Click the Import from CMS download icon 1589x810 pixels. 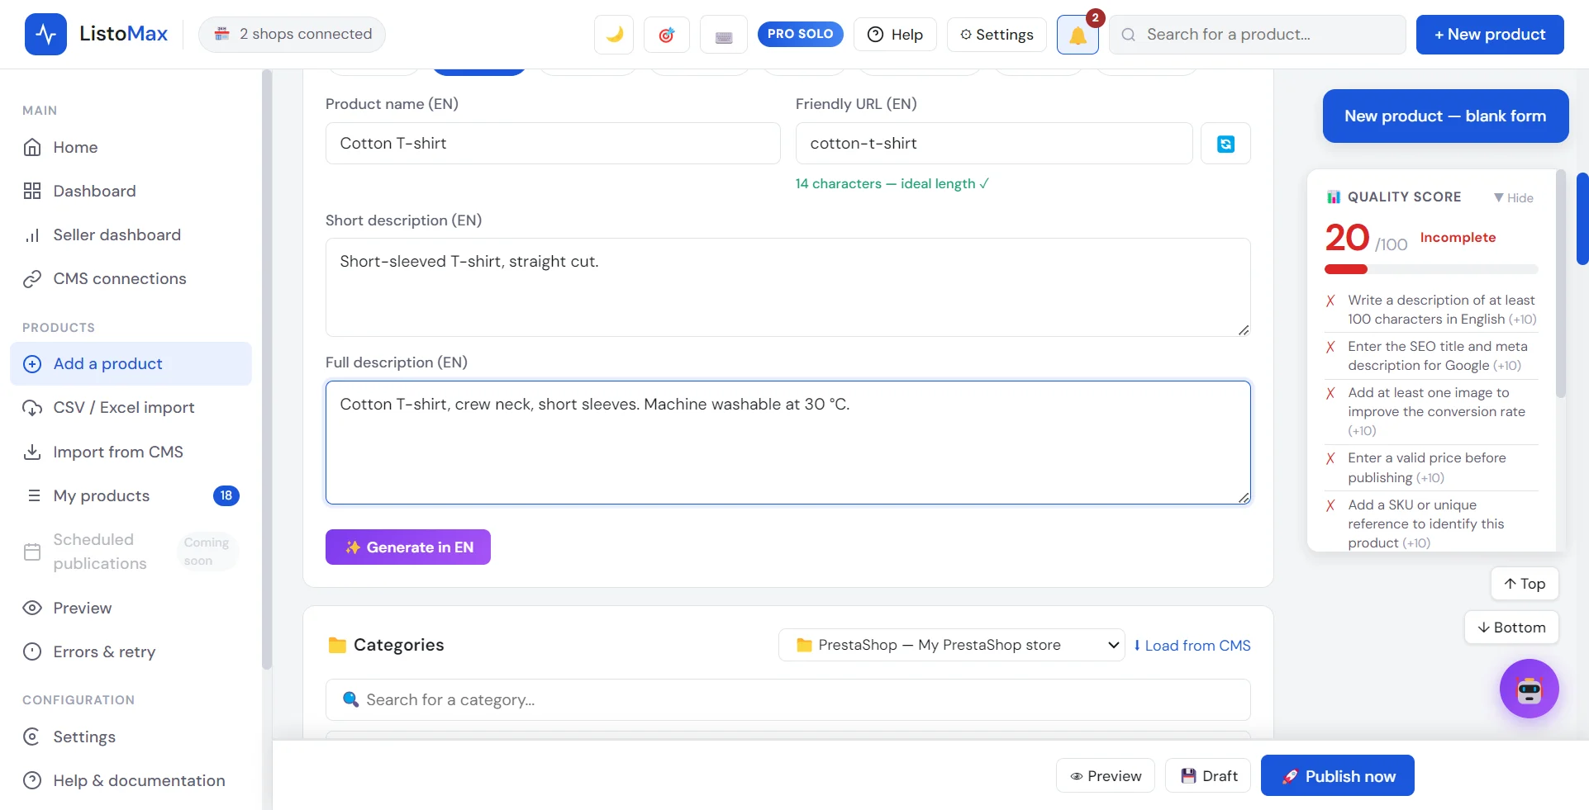click(x=32, y=452)
